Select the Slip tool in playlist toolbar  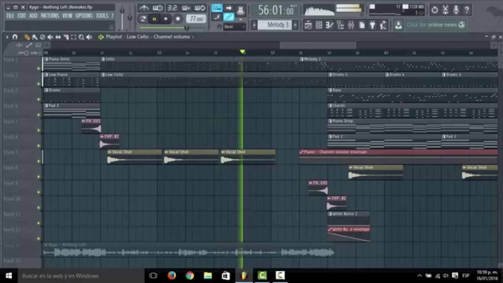[x=58, y=37]
